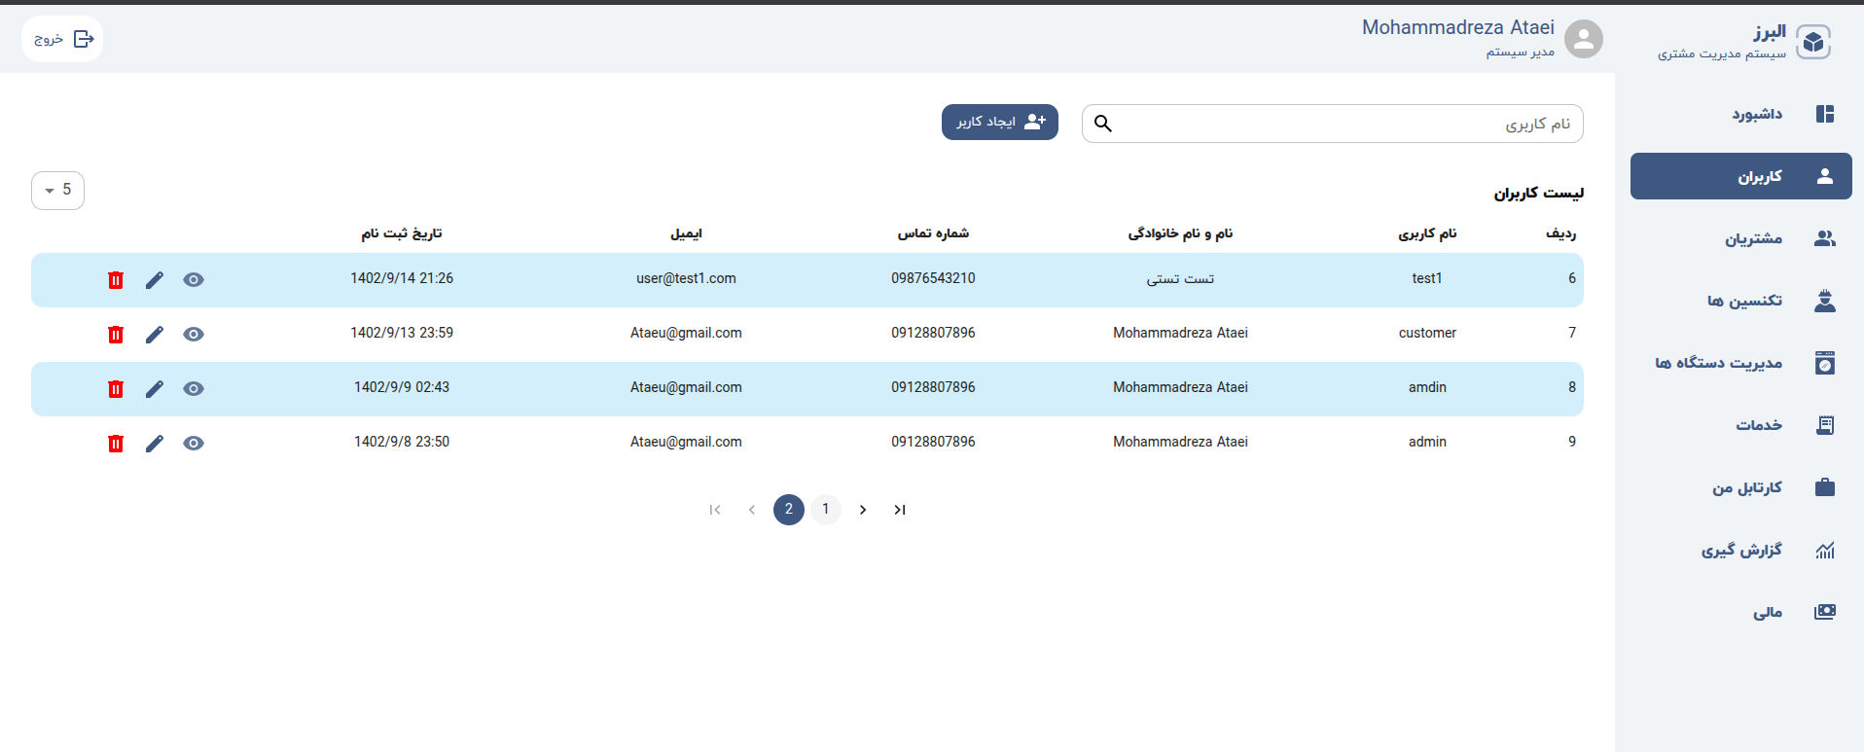Click the خروج logout button
The image size is (1864, 752).
62,39
